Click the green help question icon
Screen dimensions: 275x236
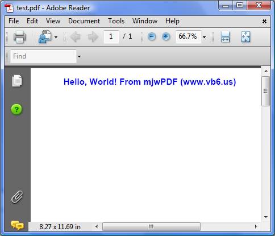[x=16, y=109]
